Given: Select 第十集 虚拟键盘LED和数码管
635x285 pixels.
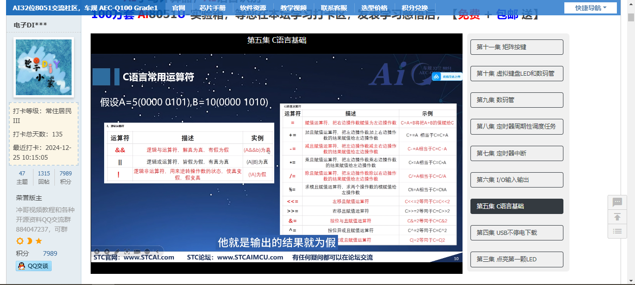Looking at the screenshot, I should click(x=517, y=73).
